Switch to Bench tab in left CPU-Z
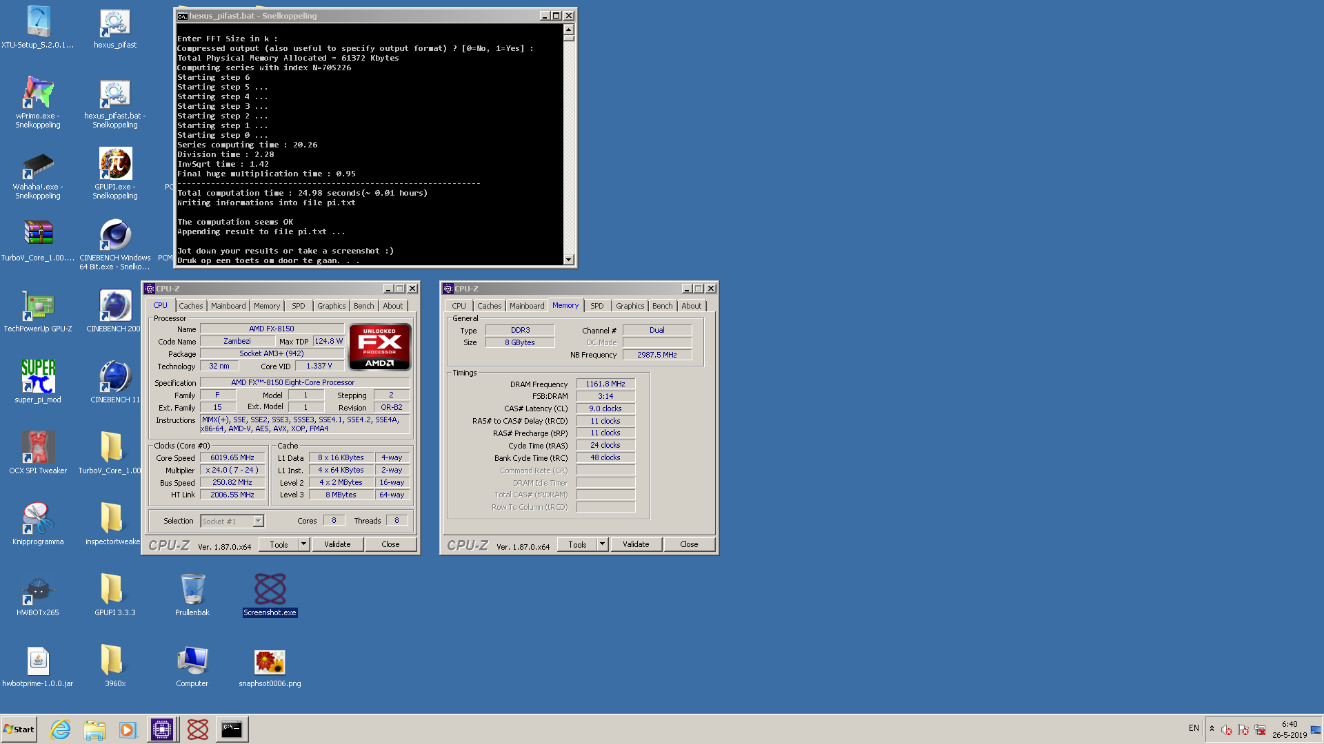 pos(364,306)
